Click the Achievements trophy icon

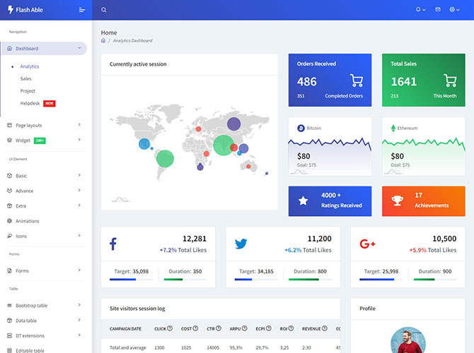[x=397, y=201]
